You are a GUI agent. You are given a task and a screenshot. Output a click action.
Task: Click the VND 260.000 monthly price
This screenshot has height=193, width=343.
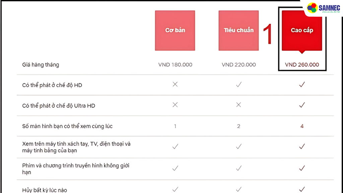coord(302,65)
